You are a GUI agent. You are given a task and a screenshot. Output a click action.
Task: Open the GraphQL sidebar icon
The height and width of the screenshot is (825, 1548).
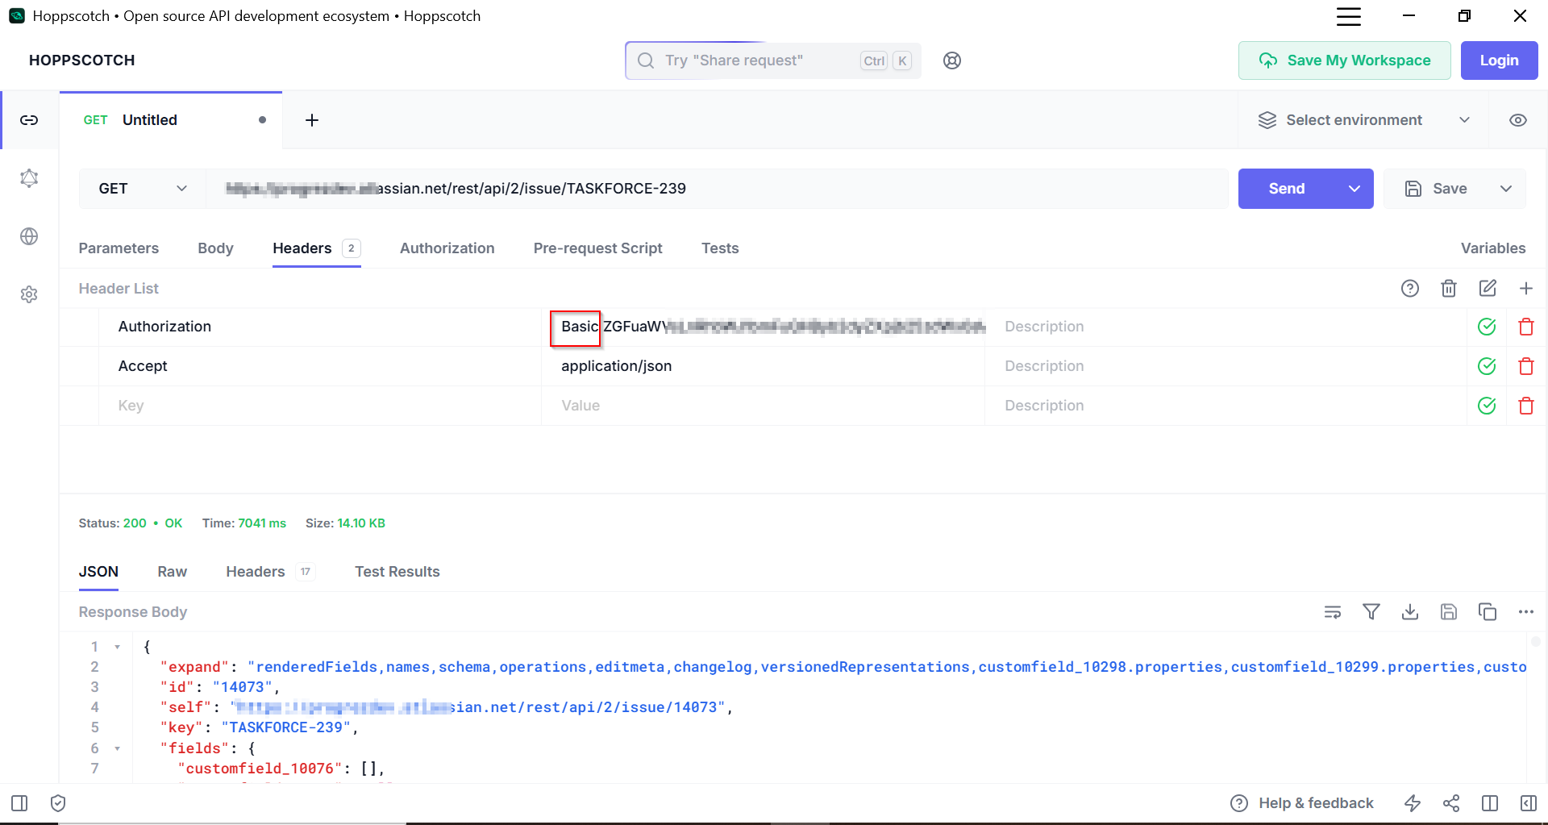[x=29, y=178]
